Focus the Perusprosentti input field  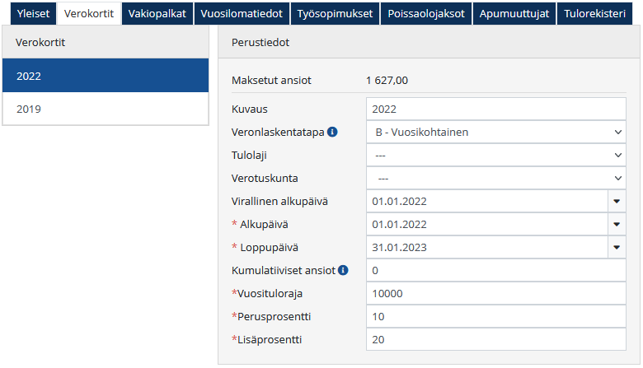pos(495,316)
